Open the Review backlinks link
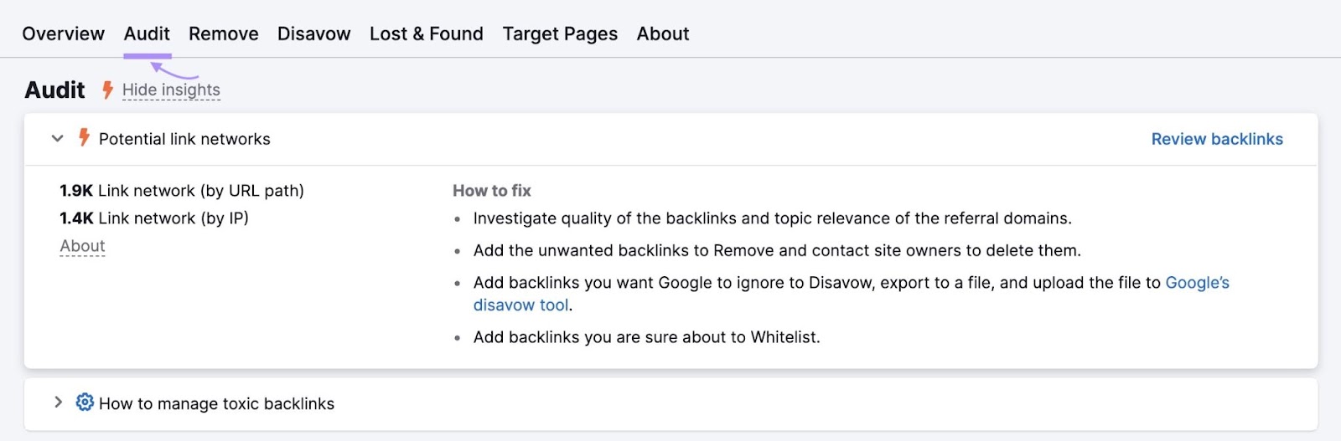This screenshot has width=1341, height=441. click(1216, 139)
